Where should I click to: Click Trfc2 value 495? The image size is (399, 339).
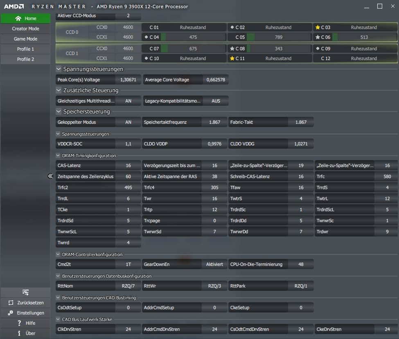(x=128, y=187)
